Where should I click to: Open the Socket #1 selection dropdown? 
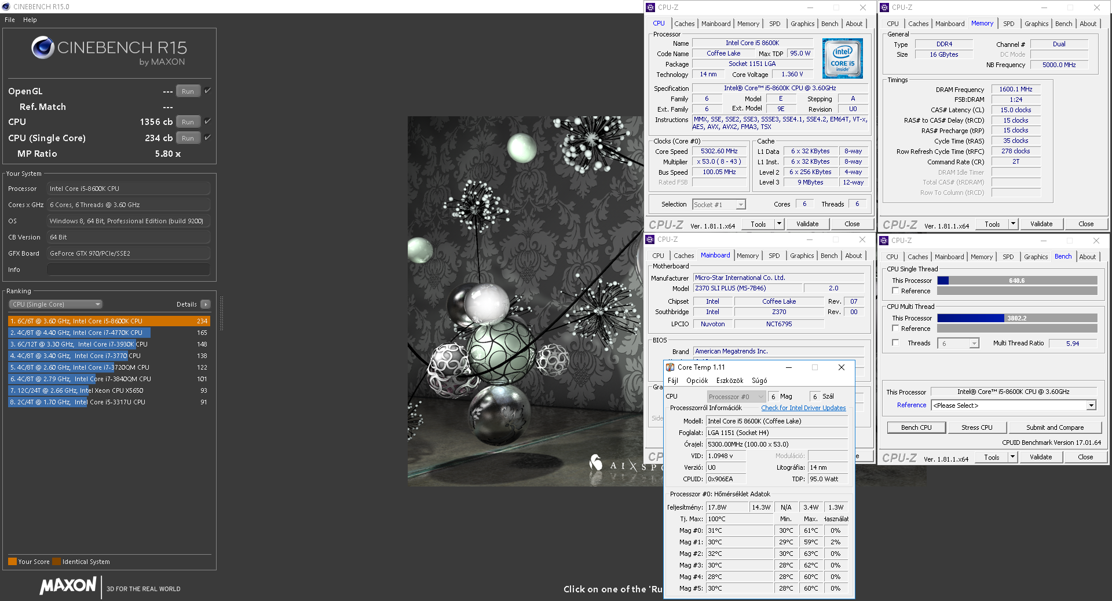click(x=719, y=205)
